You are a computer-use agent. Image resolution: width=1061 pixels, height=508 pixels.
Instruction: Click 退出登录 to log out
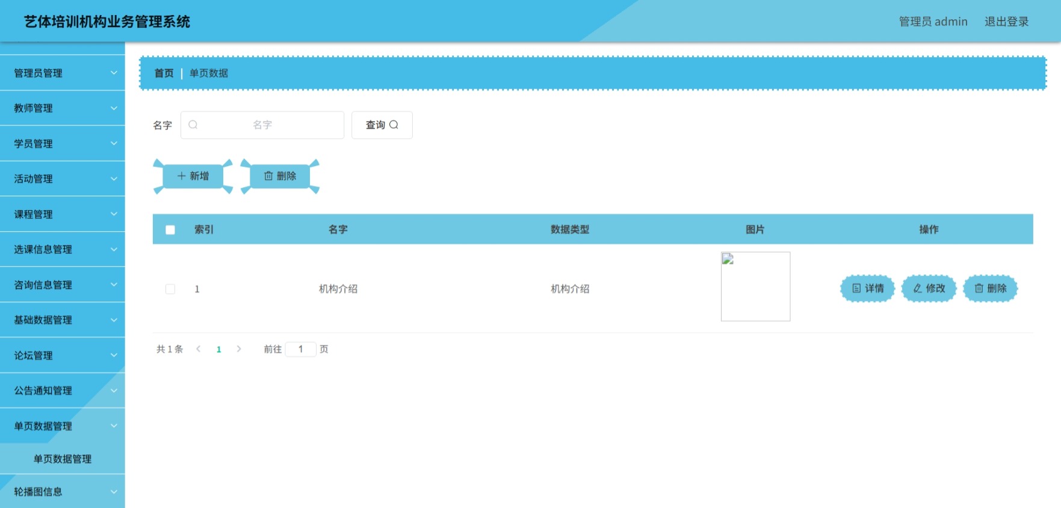coord(1006,22)
